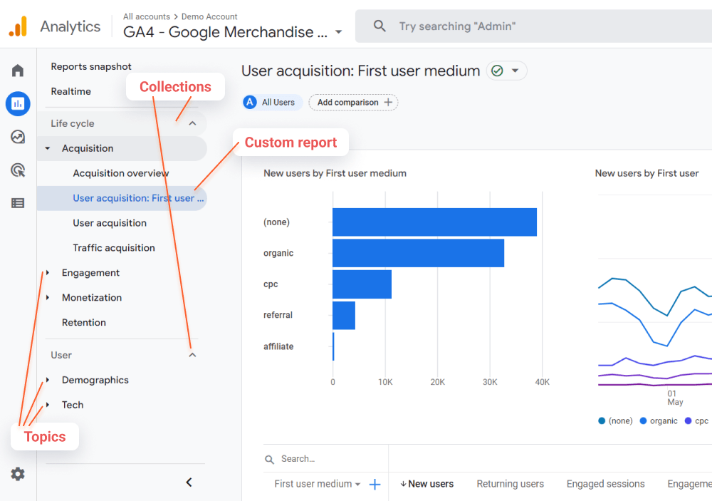Collapse the navigation panel with left chevron
The image size is (712, 501).
[x=189, y=482]
